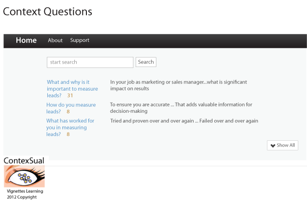Image resolution: width=307 pixels, height=201 pixels.
Task: Go to the Home page
Action: (26, 40)
